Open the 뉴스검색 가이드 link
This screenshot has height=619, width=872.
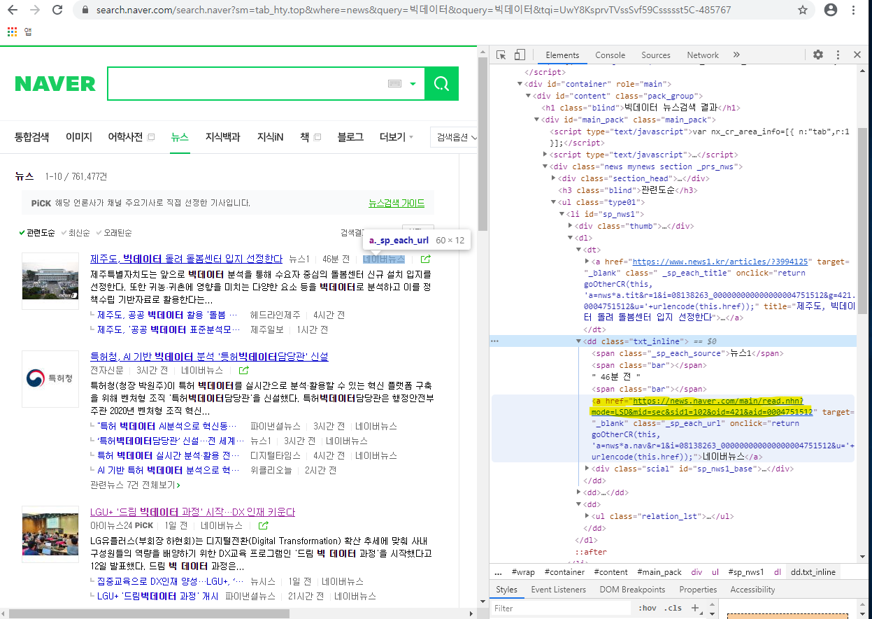[396, 203]
